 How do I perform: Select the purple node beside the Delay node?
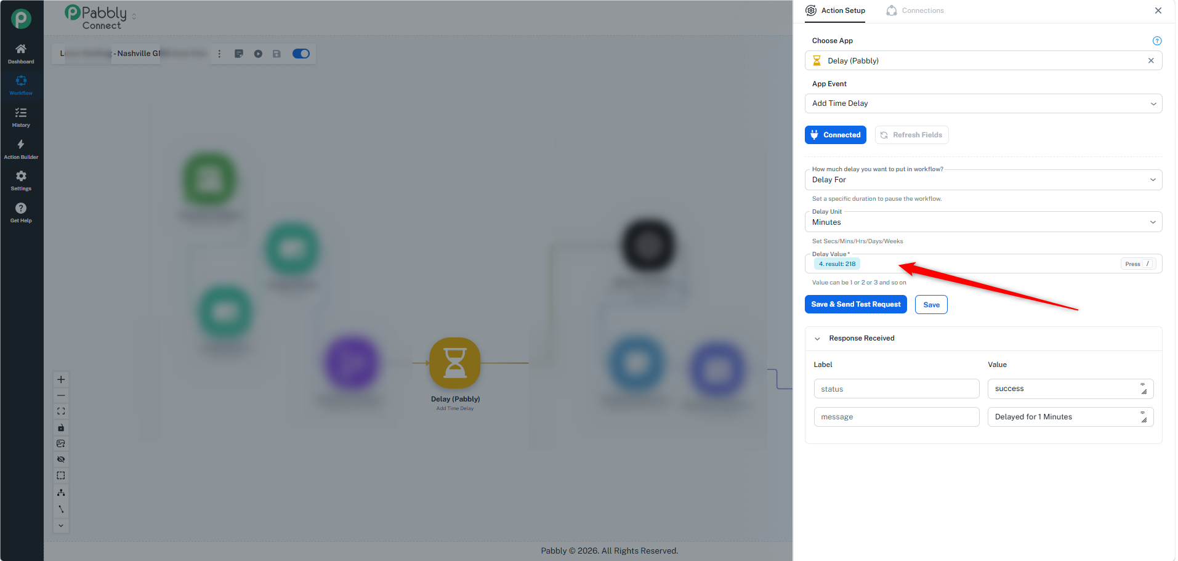pos(352,363)
